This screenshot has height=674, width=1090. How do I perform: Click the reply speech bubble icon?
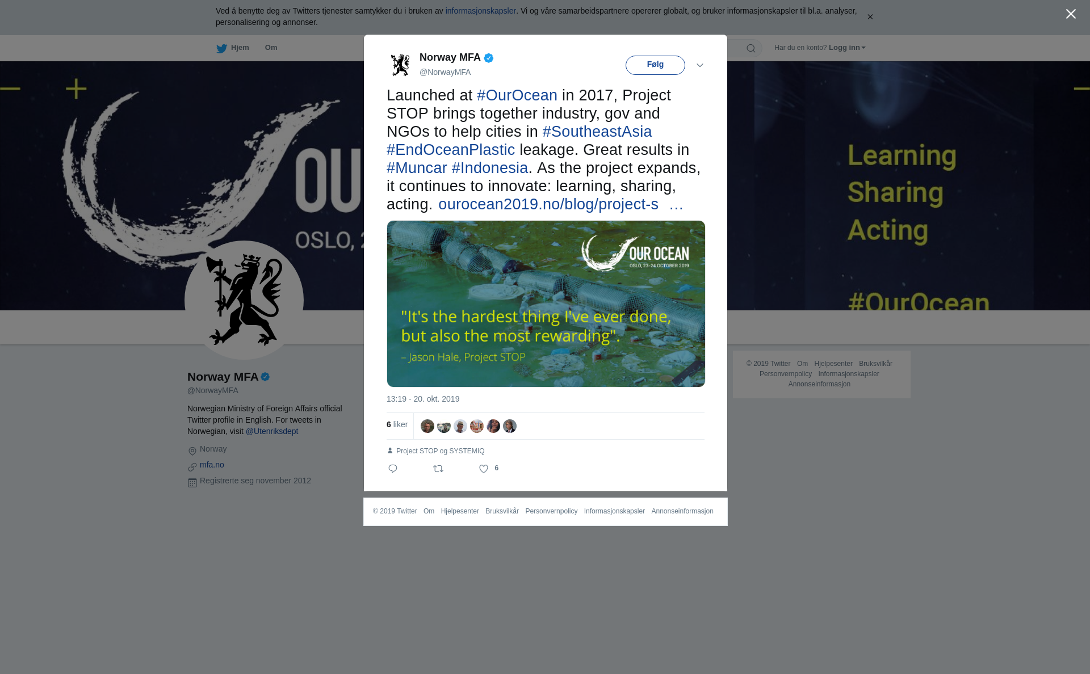[x=393, y=469]
